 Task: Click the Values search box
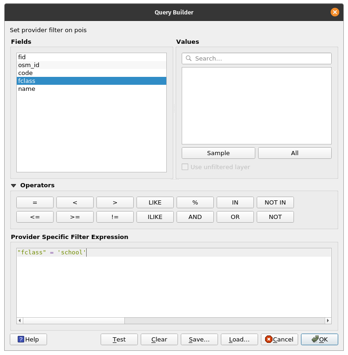[x=257, y=58]
